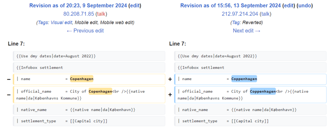The width and height of the screenshot is (331, 128).
Task: Click edit link for 9 September revision
Action: click(x=135, y=6)
